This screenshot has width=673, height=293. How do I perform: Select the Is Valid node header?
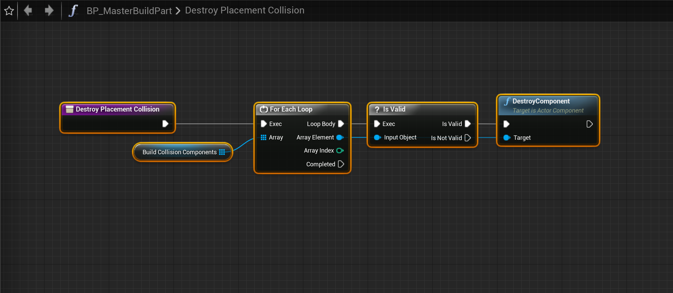click(394, 109)
